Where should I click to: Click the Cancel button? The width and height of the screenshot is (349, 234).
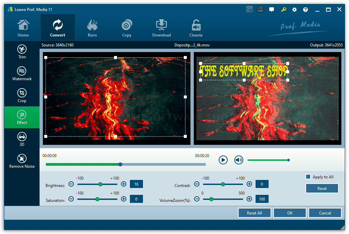point(325,213)
